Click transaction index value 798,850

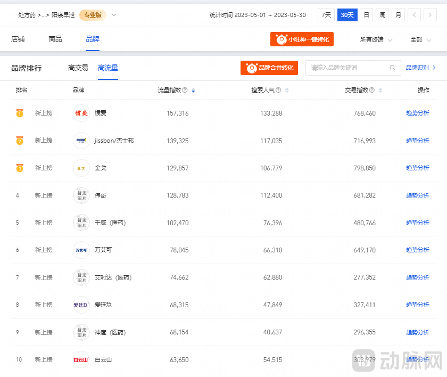click(x=365, y=168)
